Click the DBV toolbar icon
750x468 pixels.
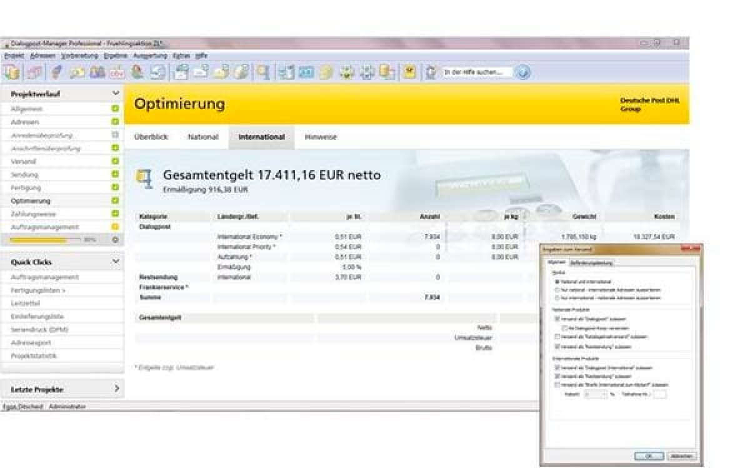coord(116,72)
